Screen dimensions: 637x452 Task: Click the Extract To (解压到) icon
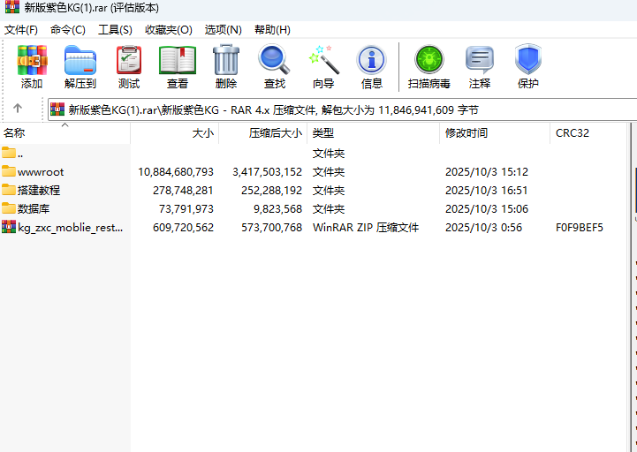click(x=80, y=67)
